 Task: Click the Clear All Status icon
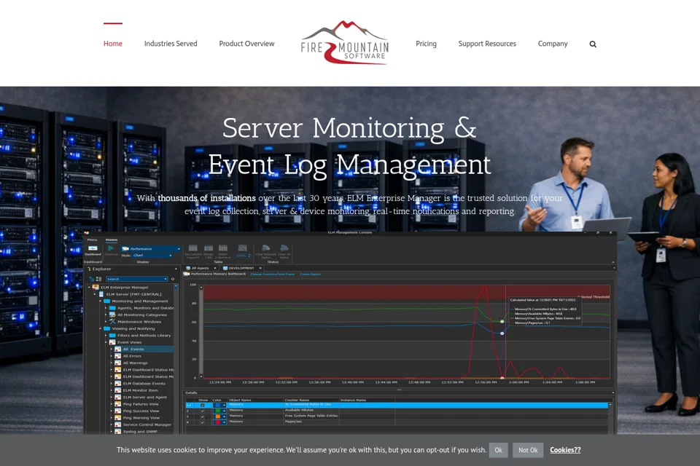coord(284,248)
